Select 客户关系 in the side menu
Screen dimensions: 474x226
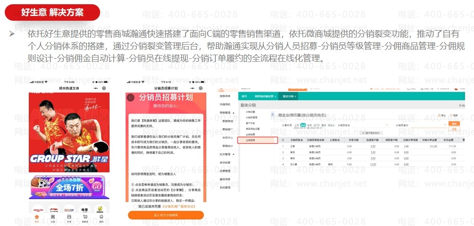click(251, 123)
